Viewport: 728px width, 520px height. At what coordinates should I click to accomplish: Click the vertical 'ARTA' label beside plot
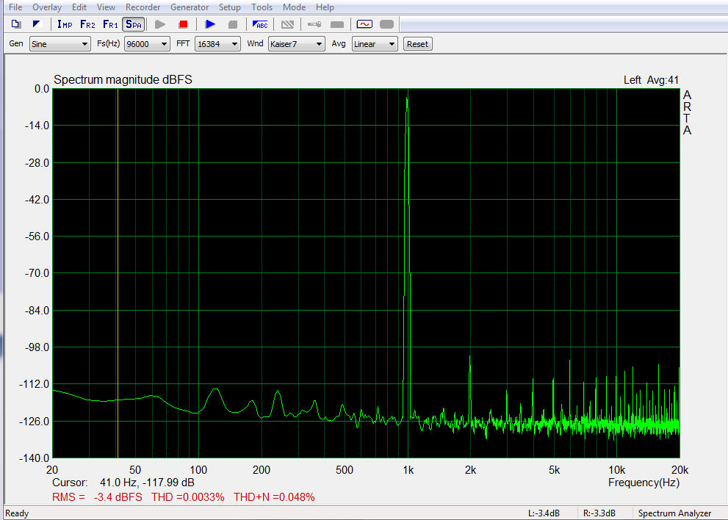point(687,113)
